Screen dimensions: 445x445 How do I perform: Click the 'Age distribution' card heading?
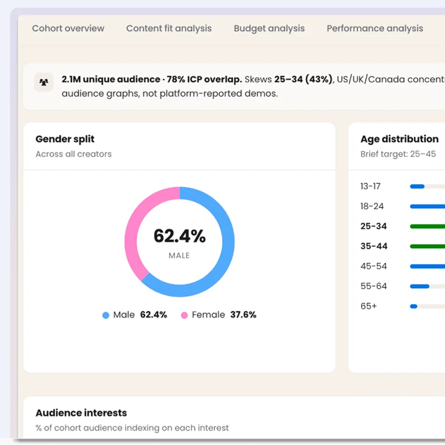(400, 139)
